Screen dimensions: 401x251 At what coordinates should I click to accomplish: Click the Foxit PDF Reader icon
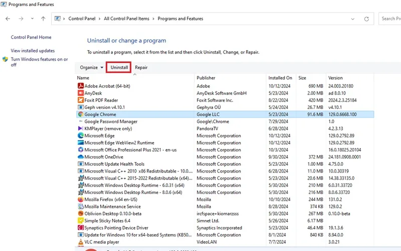point(81,100)
